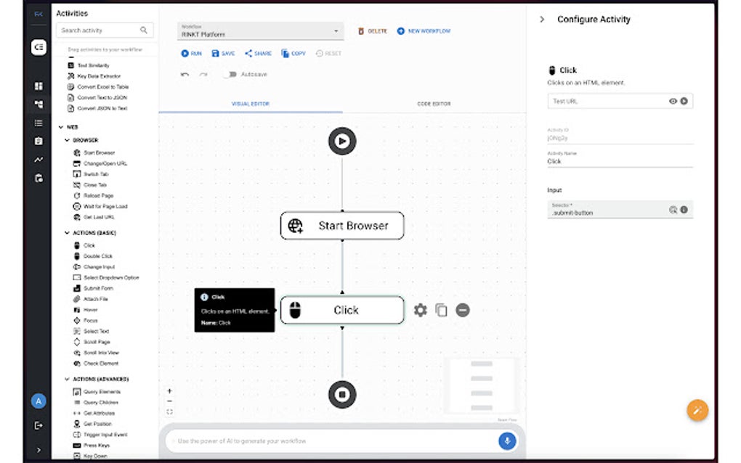Screen dimensions: 741x463
Task: Open the RINKT Platform workflow dropdown
Action: [x=335, y=32]
